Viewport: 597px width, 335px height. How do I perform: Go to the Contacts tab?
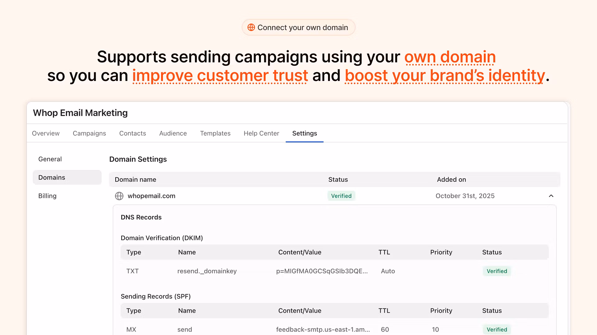(132, 133)
